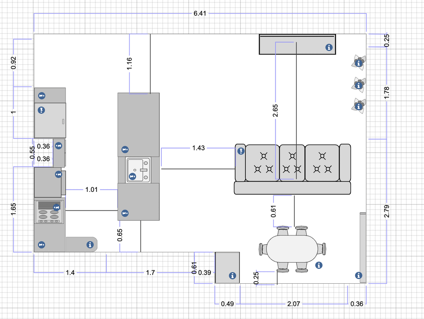Select the 1.16 dimension label

coord(129,63)
